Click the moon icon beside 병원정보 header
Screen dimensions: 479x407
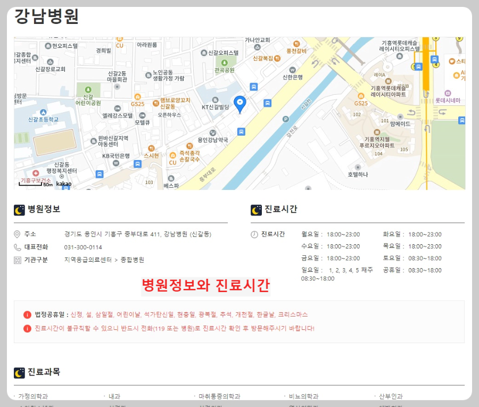18,209
